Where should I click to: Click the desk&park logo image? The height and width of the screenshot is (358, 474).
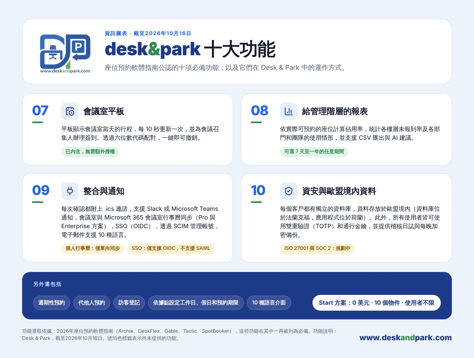pos(65,53)
